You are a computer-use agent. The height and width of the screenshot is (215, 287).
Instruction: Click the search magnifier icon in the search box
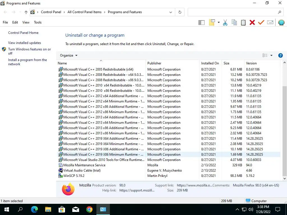point(279,12)
